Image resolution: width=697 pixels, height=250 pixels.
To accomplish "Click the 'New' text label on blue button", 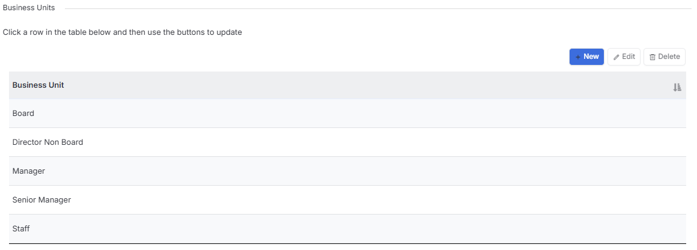I will click(x=591, y=56).
